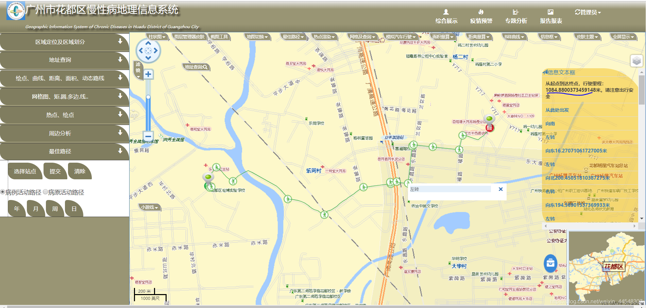The height and width of the screenshot is (308, 646).
Task: Click the 信息文本框 title arrow icon
Action: [x=545, y=72]
